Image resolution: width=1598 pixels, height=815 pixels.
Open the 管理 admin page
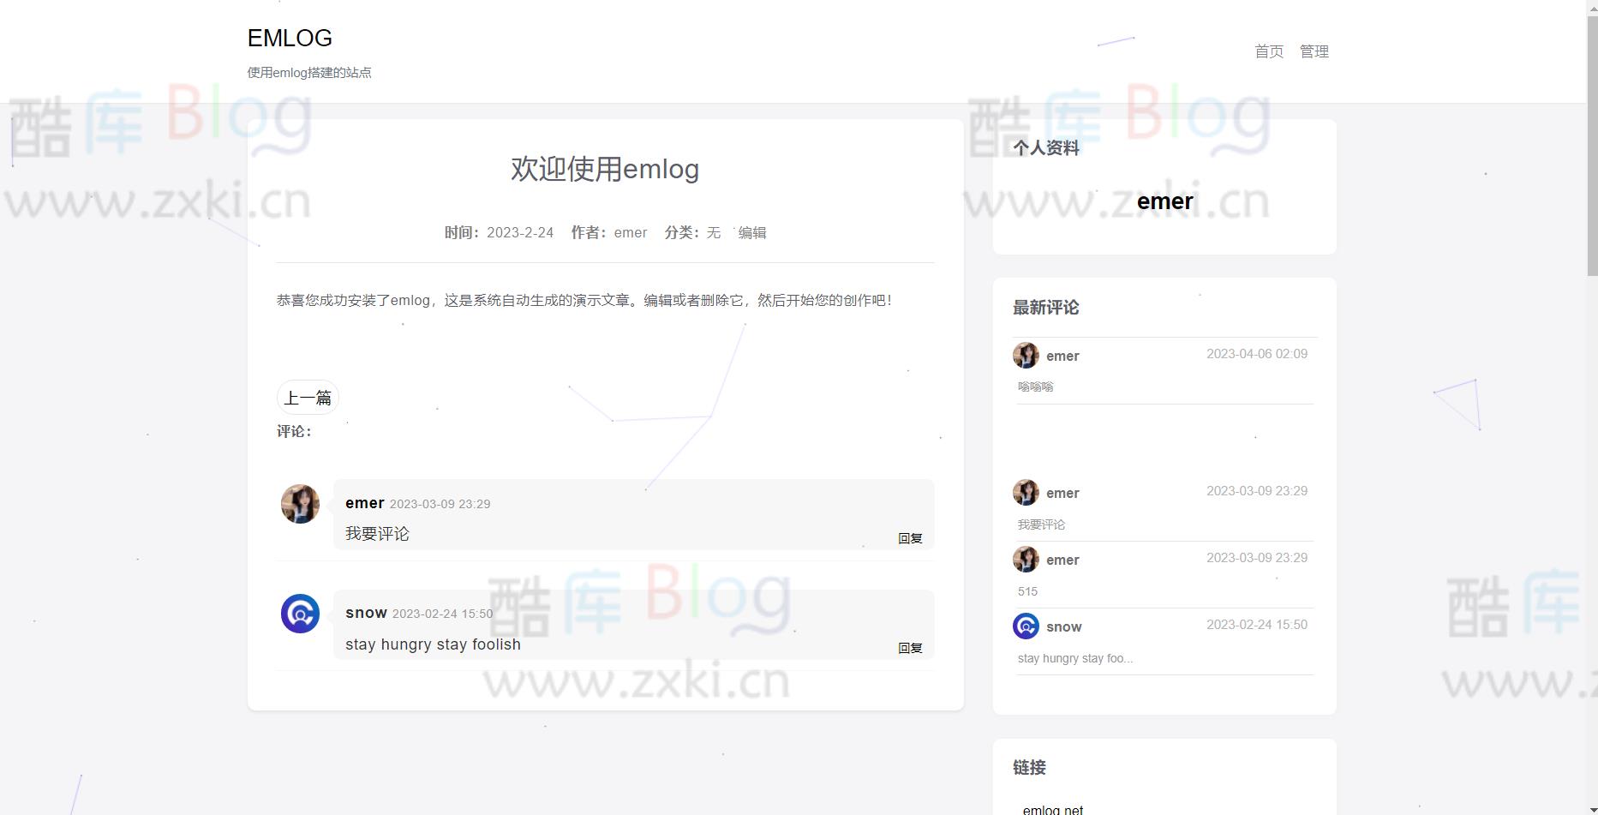click(1314, 51)
